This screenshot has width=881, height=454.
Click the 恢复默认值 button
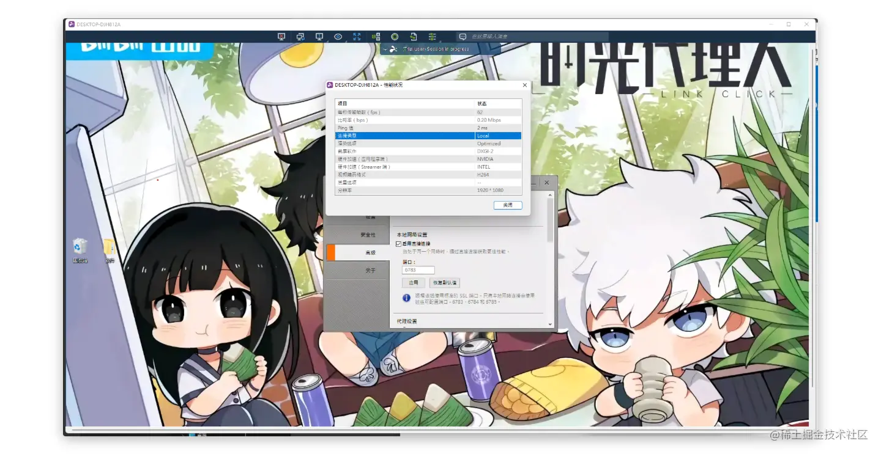click(444, 283)
